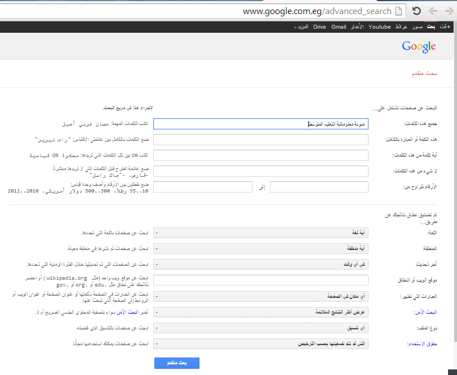The height and width of the screenshot is (375, 457).
Task: Click the label آخر تحديث
Action: coord(426,265)
